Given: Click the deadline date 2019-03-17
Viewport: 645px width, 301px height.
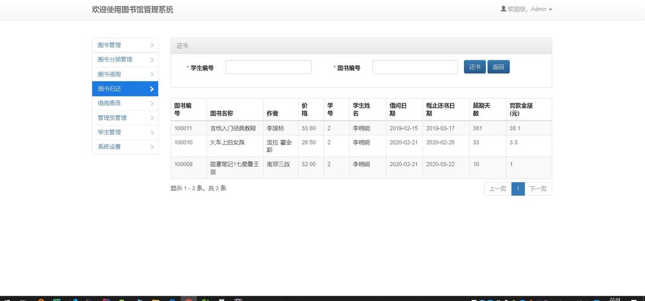Looking at the screenshot, I should point(440,128).
